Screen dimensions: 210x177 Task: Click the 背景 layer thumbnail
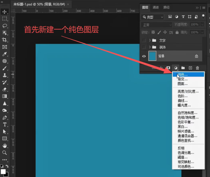coord(152,56)
